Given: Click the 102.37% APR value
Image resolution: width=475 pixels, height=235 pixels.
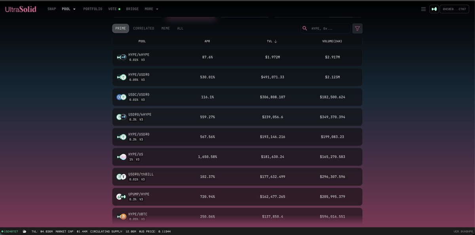Looking at the screenshot, I should click(x=207, y=177).
